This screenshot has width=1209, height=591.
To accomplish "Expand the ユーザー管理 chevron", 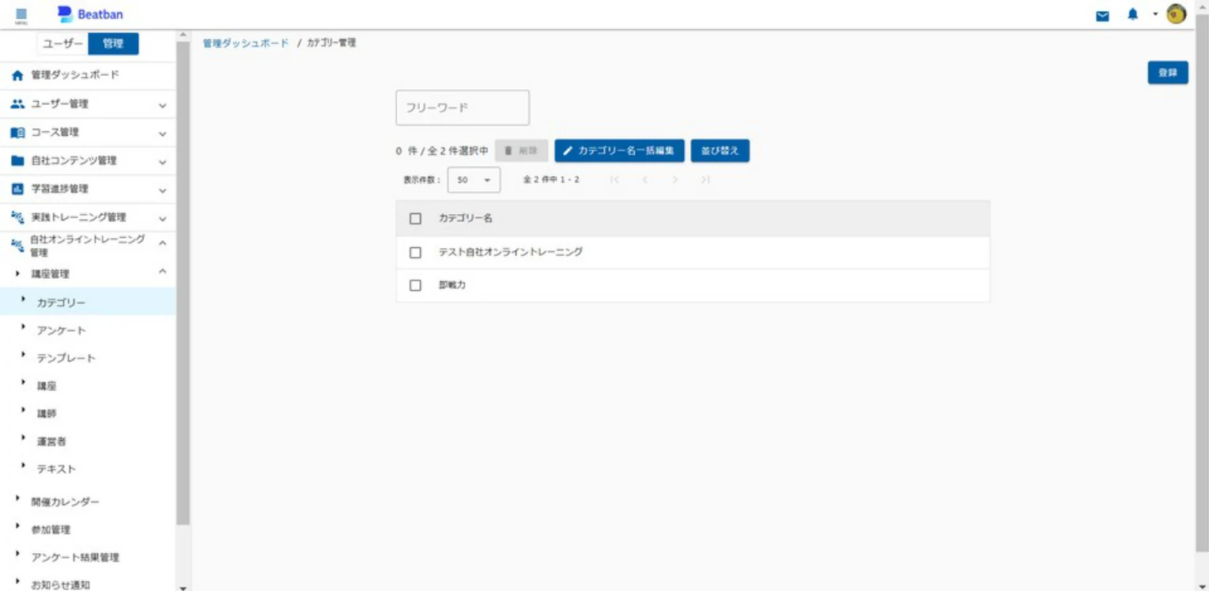I will [162, 105].
